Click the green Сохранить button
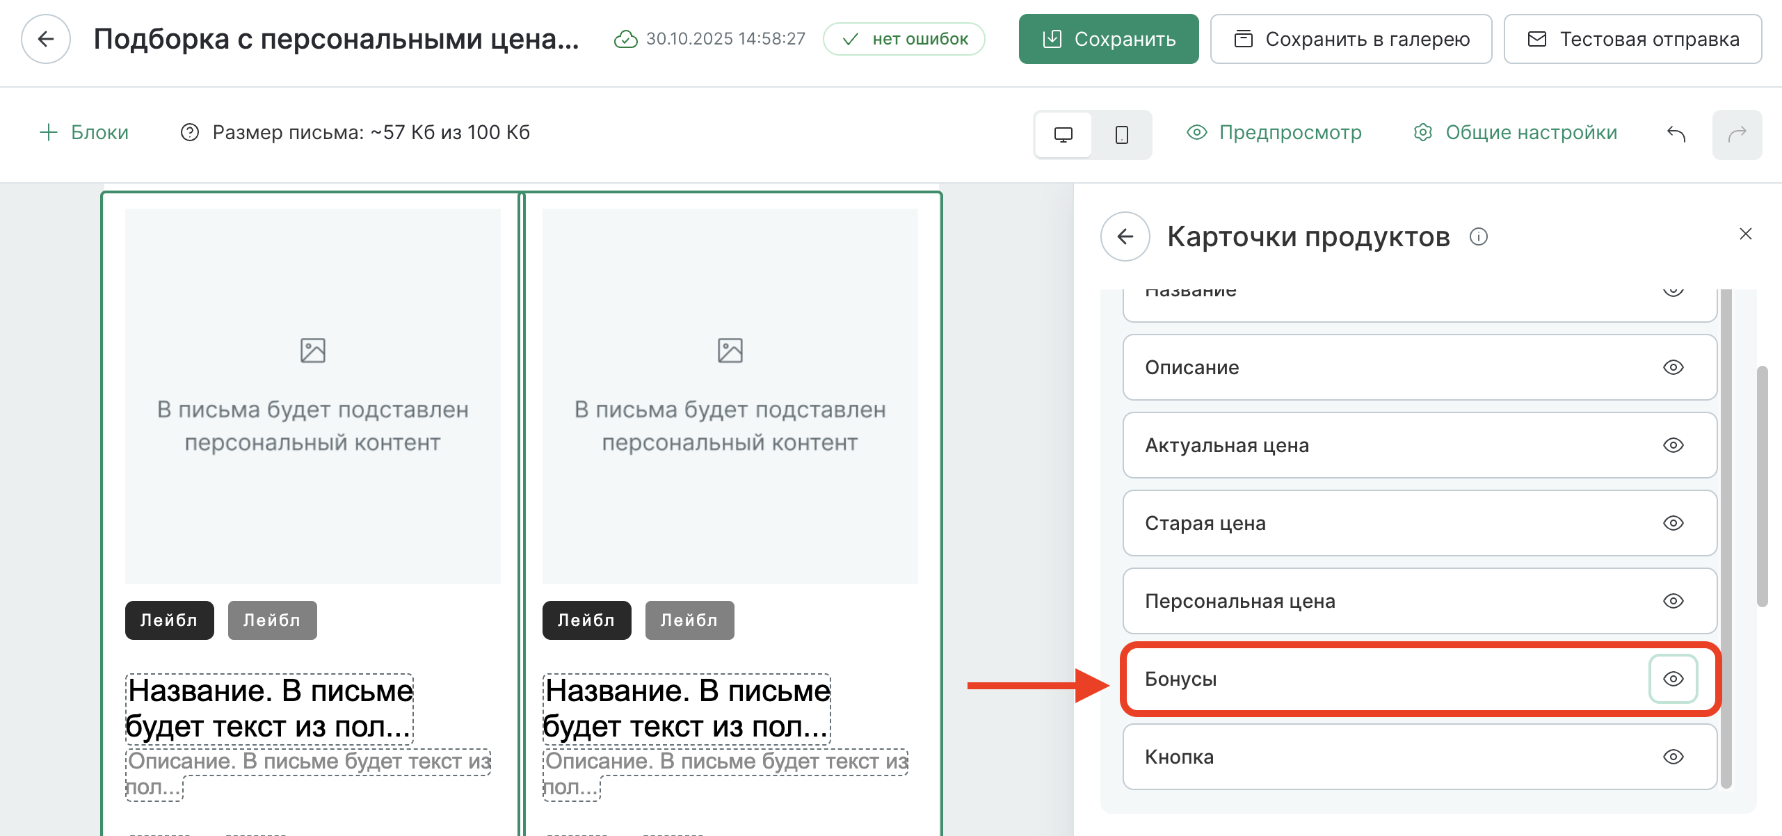This screenshot has height=836, width=1782. pos(1108,39)
